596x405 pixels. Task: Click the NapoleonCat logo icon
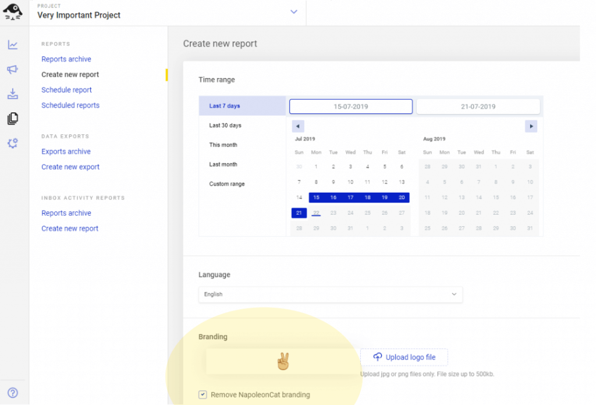tap(13, 11)
